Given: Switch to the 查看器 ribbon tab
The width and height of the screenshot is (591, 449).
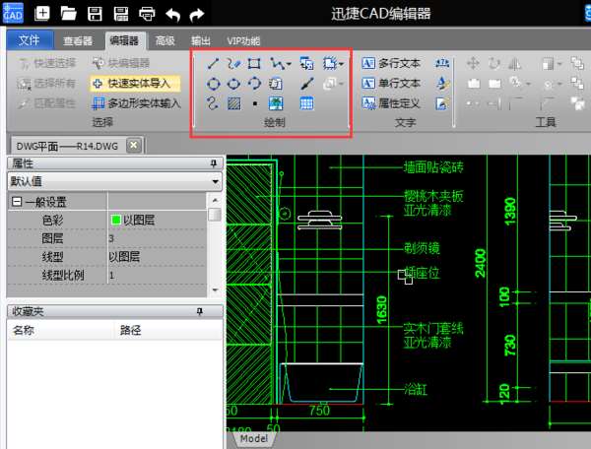Looking at the screenshot, I should 78,40.
